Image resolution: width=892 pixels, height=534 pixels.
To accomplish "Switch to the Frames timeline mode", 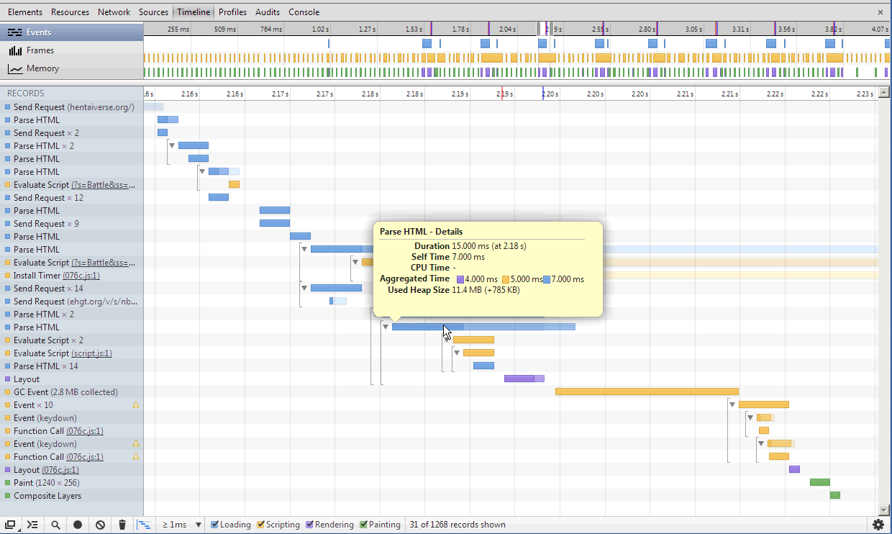I will [x=72, y=50].
